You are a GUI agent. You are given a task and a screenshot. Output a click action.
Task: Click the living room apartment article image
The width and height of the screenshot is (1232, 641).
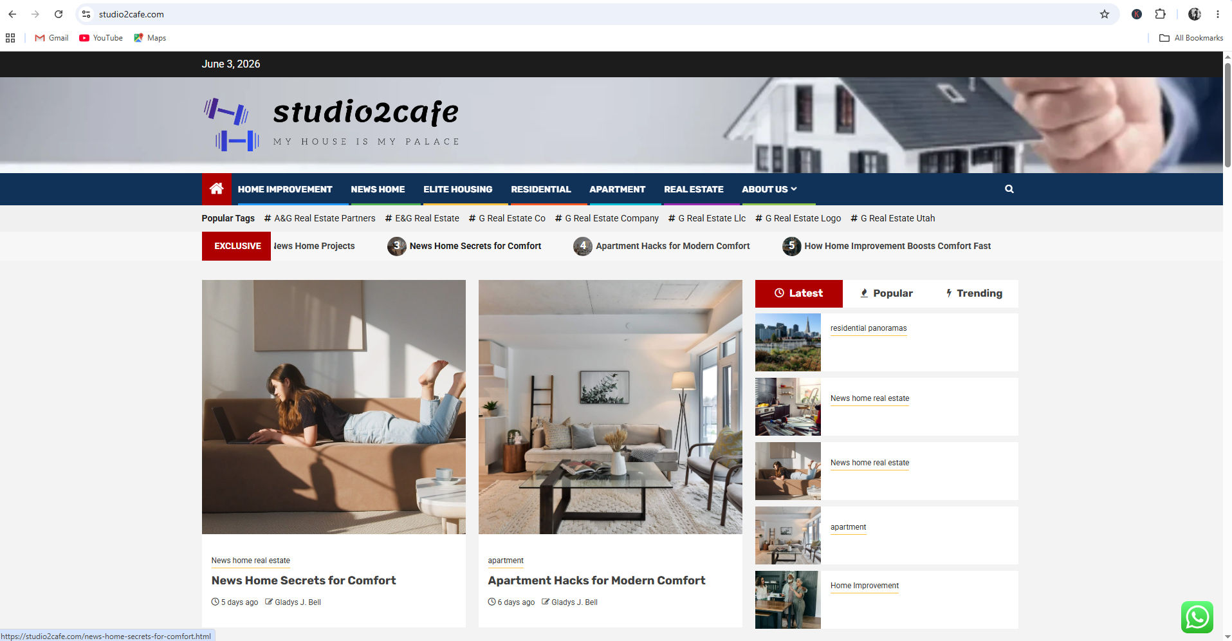tap(611, 407)
